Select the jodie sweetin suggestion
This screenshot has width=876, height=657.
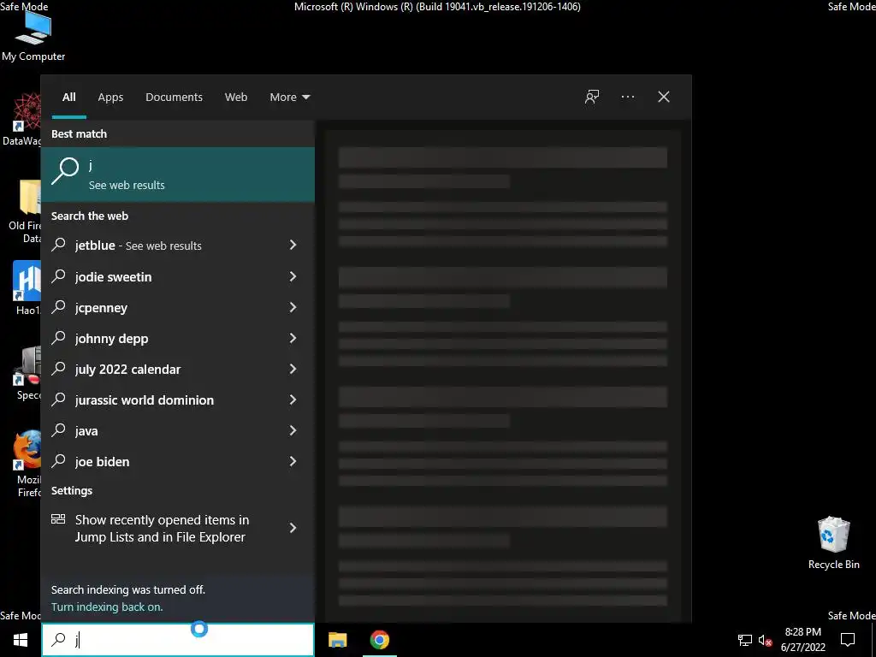(x=178, y=276)
